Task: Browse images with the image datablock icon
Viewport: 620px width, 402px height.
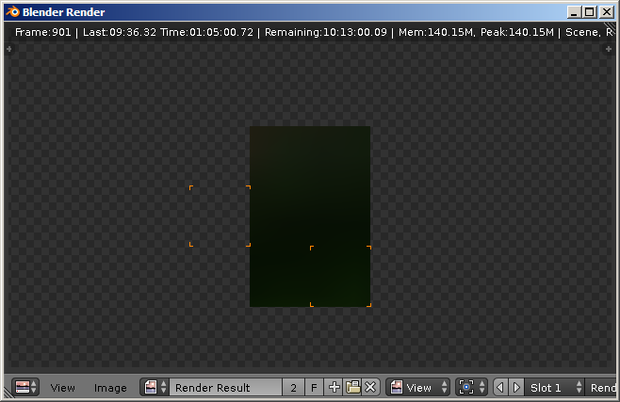Action: (x=155, y=387)
